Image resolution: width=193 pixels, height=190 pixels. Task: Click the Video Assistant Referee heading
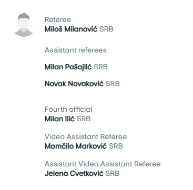(x=86, y=136)
